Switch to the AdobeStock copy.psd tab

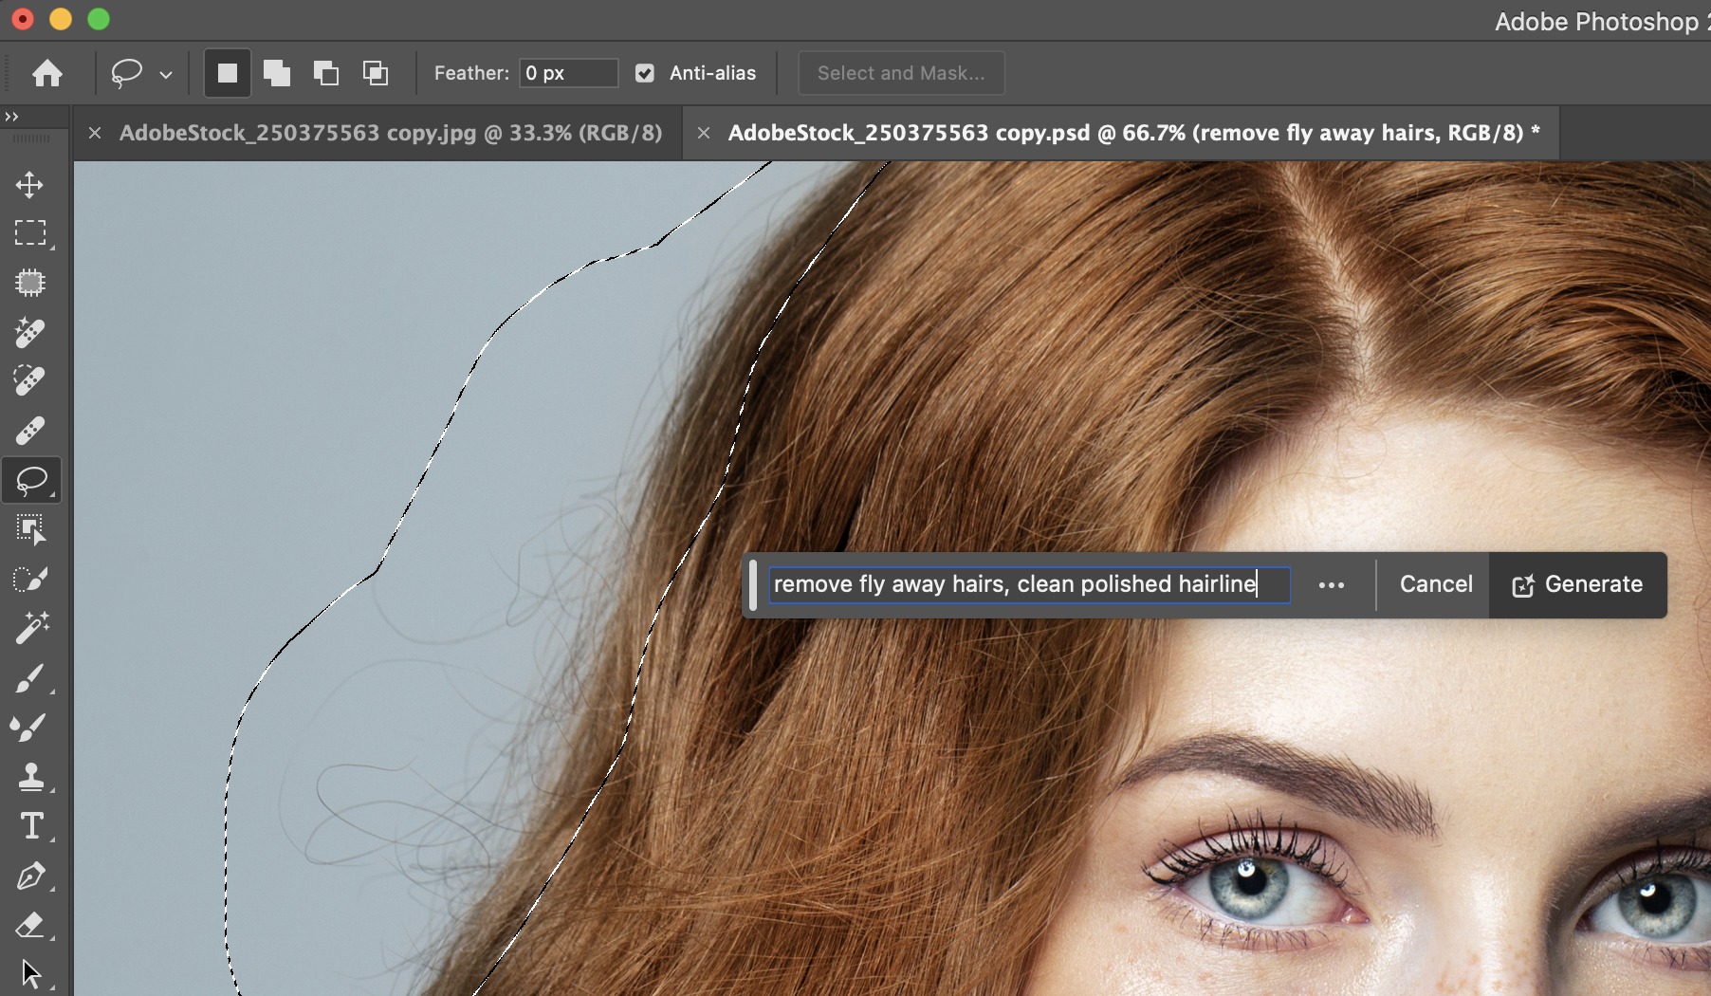click(1132, 133)
